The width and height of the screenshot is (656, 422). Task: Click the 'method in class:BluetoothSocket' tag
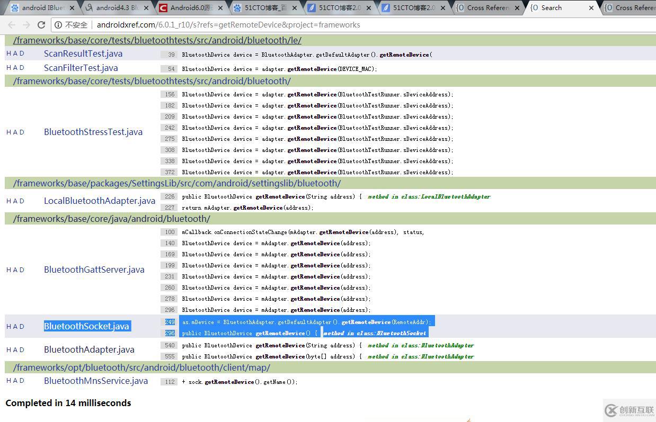click(375, 333)
